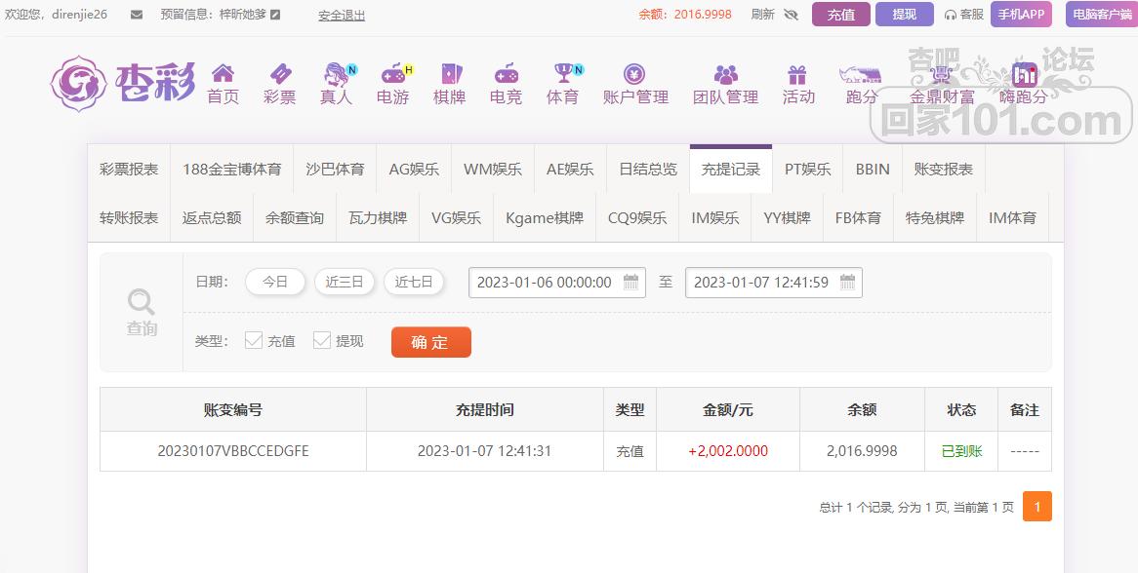Refresh the balance with 刷新
This screenshot has height=573, width=1138.
[x=763, y=15]
